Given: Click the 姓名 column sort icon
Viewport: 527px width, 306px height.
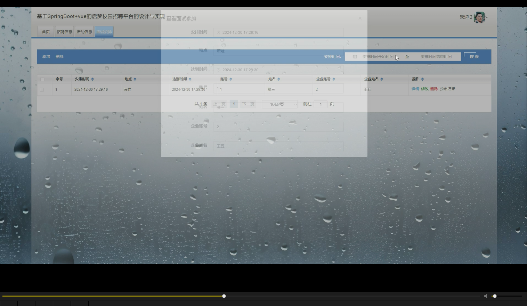Looking at the screenshot, I should click(x=279, y=79).
